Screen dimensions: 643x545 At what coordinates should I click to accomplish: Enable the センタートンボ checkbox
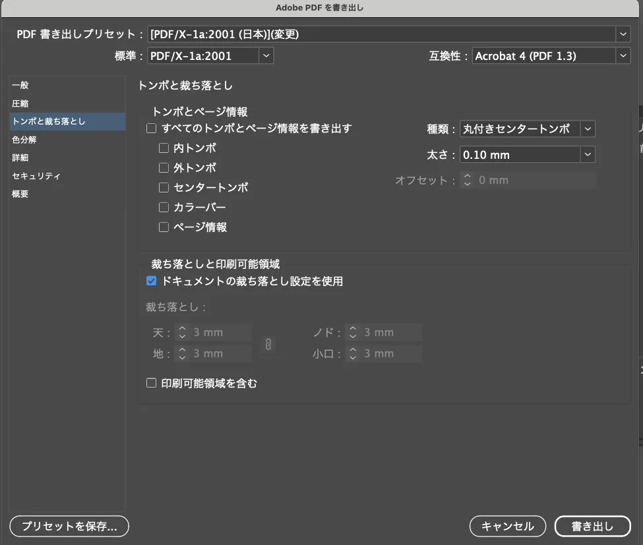[164, 187]
